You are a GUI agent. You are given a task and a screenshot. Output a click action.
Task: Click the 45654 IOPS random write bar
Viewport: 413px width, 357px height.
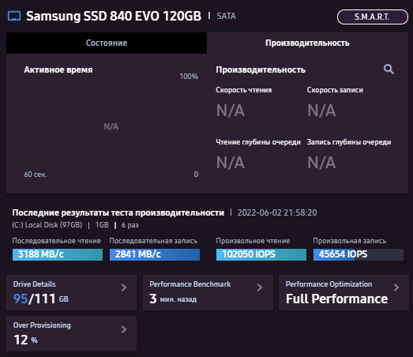coord(359,254)
